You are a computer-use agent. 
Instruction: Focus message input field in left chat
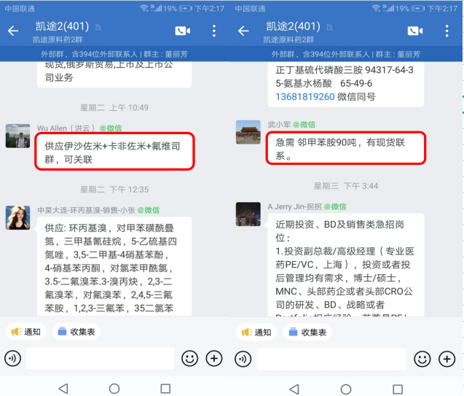coord(101,358)
